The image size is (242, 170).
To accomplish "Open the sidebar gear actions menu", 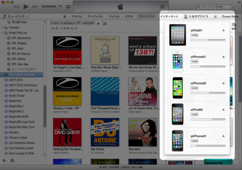I will (x=13, y=161).
